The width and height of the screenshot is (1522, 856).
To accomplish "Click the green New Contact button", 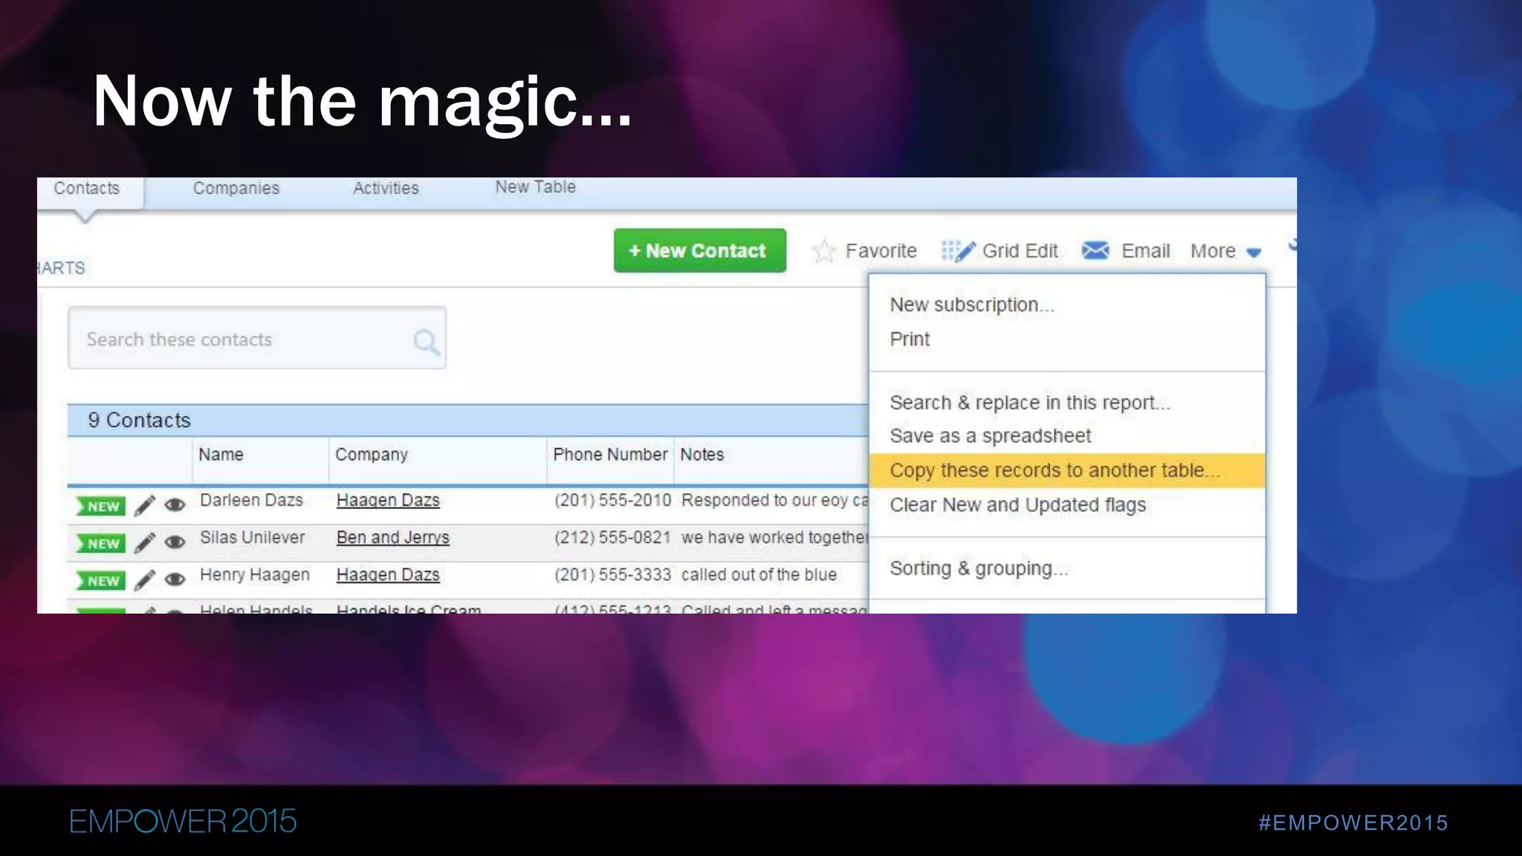I will click(x=699, y=250).
